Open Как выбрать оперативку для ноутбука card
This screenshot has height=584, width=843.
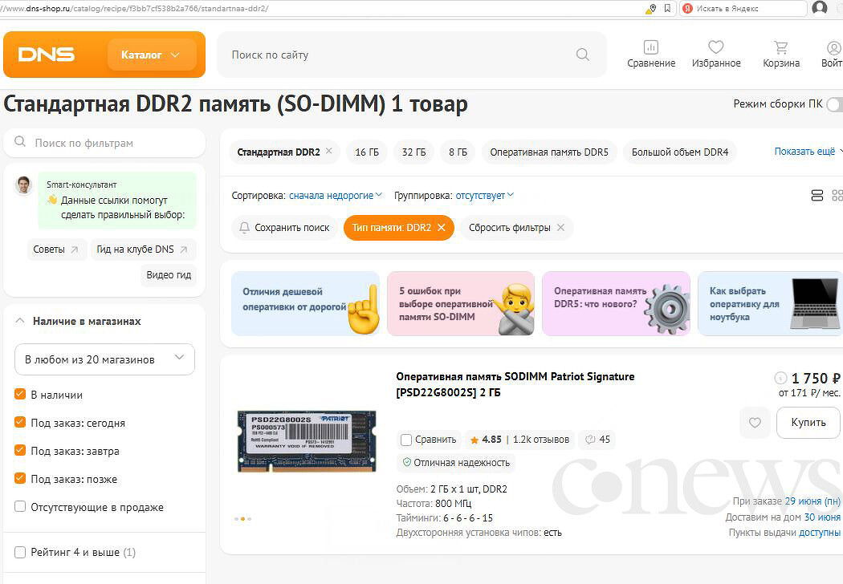(x=771, y=303)
